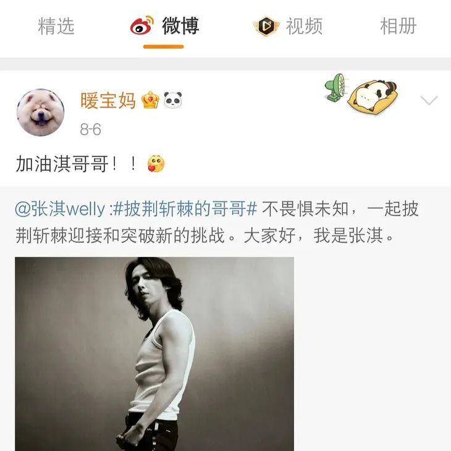
Task: Tap the fan and sleeping panda sticker
Action: [x=361, y=93]
